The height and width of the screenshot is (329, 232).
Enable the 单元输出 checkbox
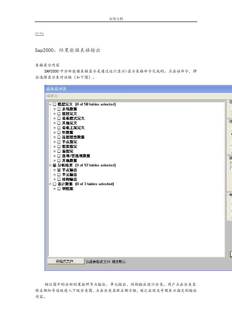pos(59,174)
